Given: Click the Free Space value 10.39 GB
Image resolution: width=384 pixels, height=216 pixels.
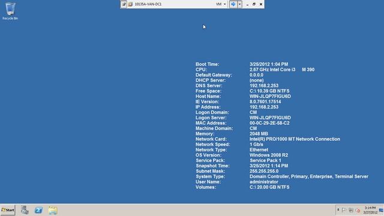Looking at the screenshot, I should pos(269,91).
